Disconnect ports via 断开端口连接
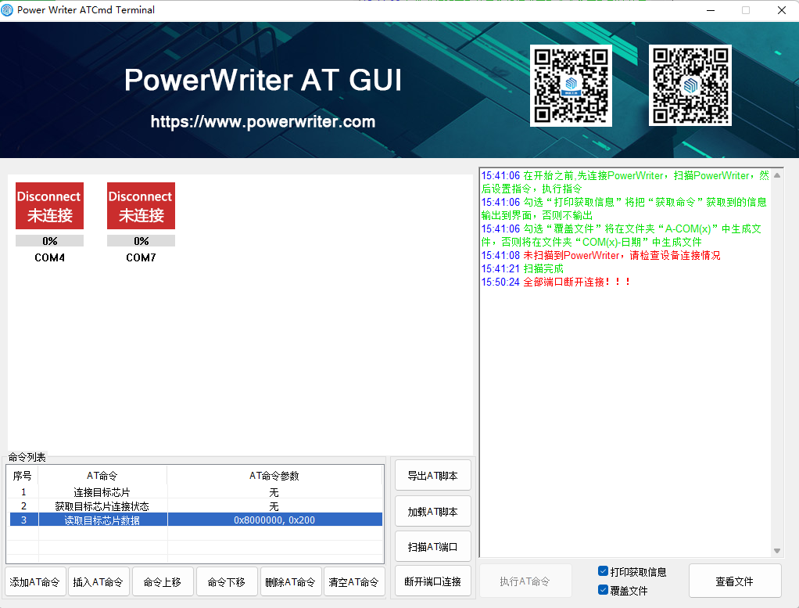The width and height of the screenshot is (799, 608). (432, 581)
